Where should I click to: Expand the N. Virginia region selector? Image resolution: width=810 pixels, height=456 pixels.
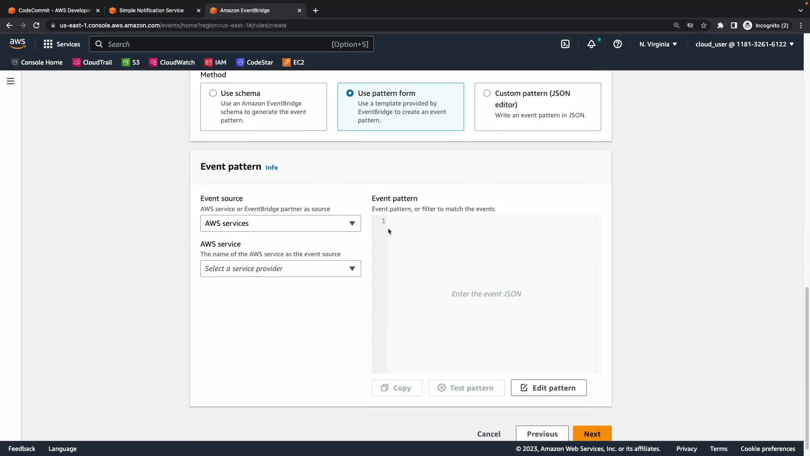point(658,44)
